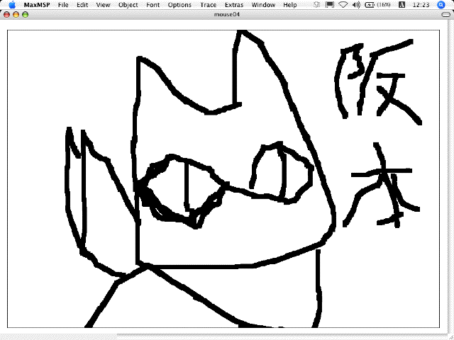This screenshot has width=454, height=340.
Task: Open the Extras menu
Action: click(x=234, y=5)
